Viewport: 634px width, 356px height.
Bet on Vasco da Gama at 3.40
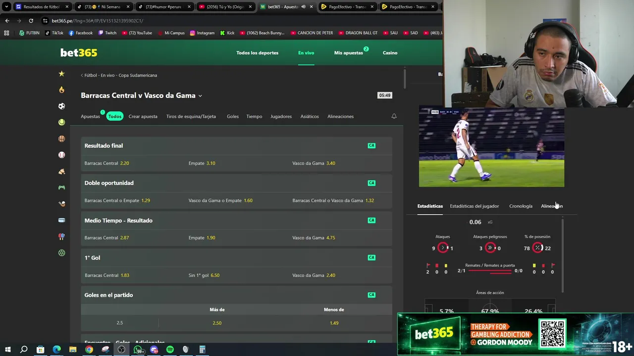[x=340, y=163]
